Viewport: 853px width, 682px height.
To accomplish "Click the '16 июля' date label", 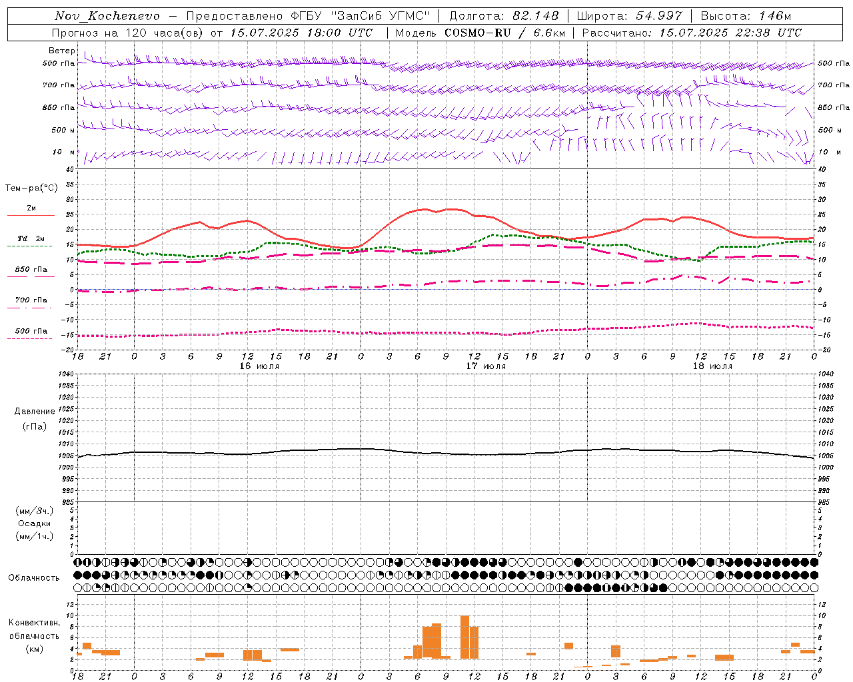I will pos(259,366).
